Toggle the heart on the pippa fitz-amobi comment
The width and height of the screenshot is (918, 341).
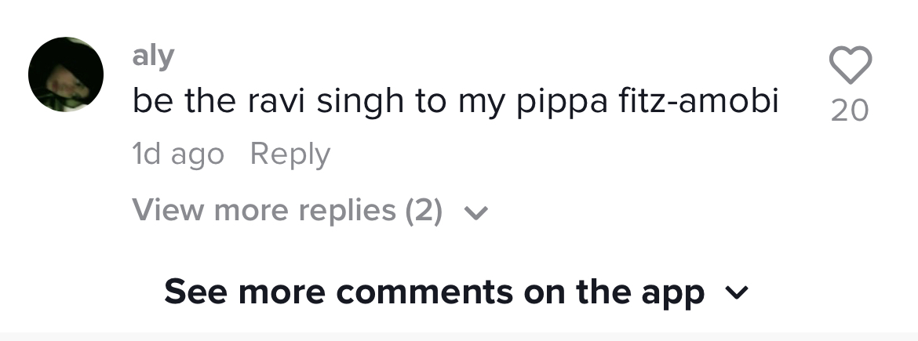(x=850, y=65)
